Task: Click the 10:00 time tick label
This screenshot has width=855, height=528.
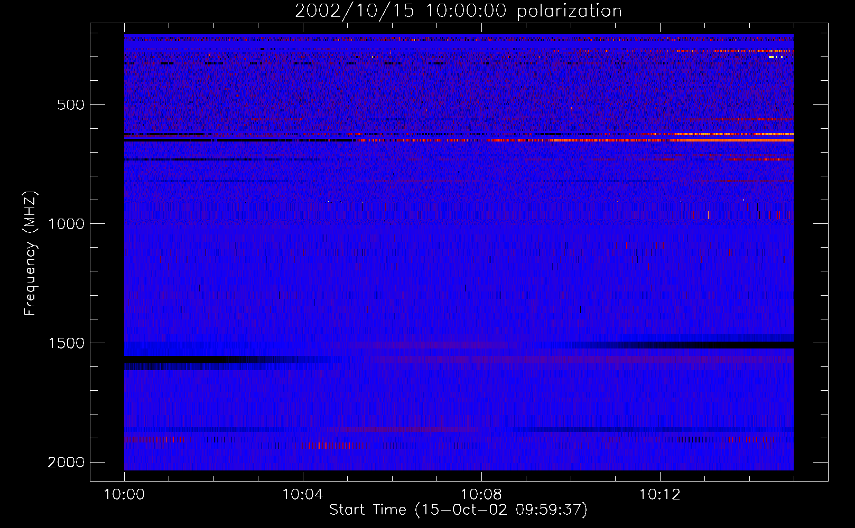Action: tap(124, 495)
